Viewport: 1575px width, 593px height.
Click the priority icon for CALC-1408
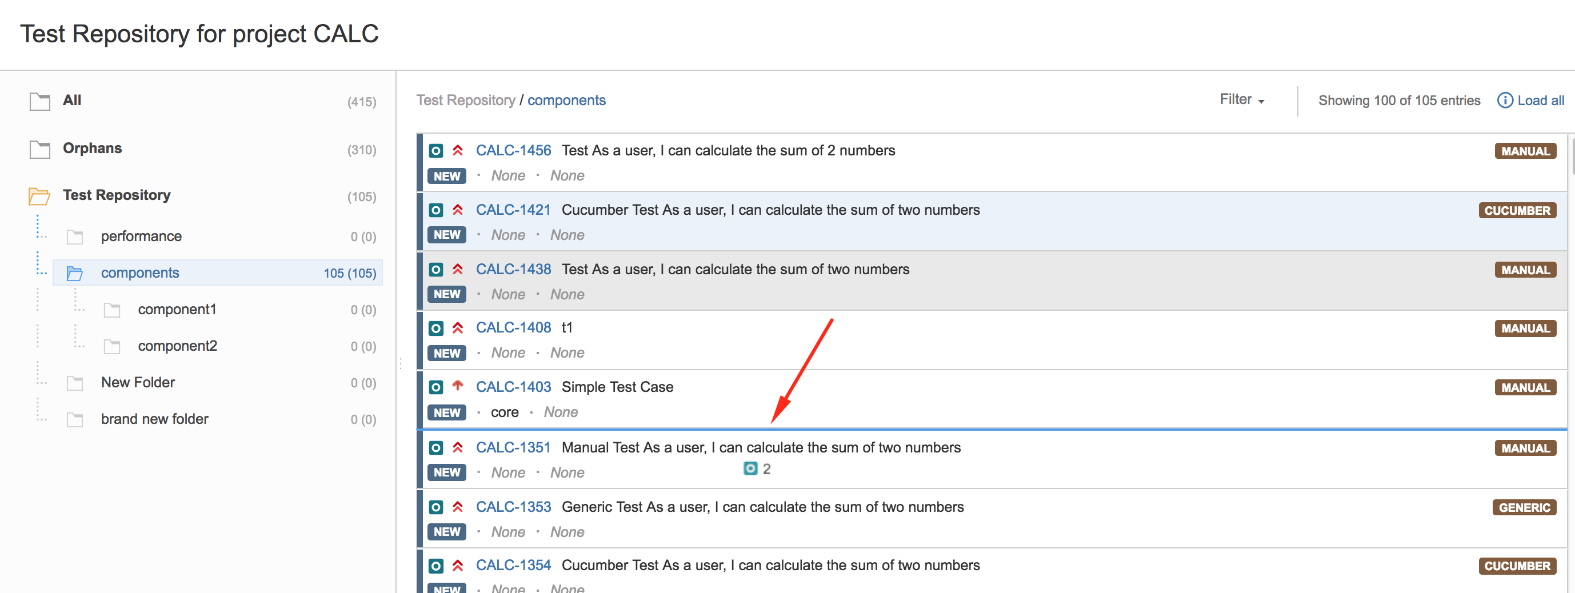coord(457,328)
